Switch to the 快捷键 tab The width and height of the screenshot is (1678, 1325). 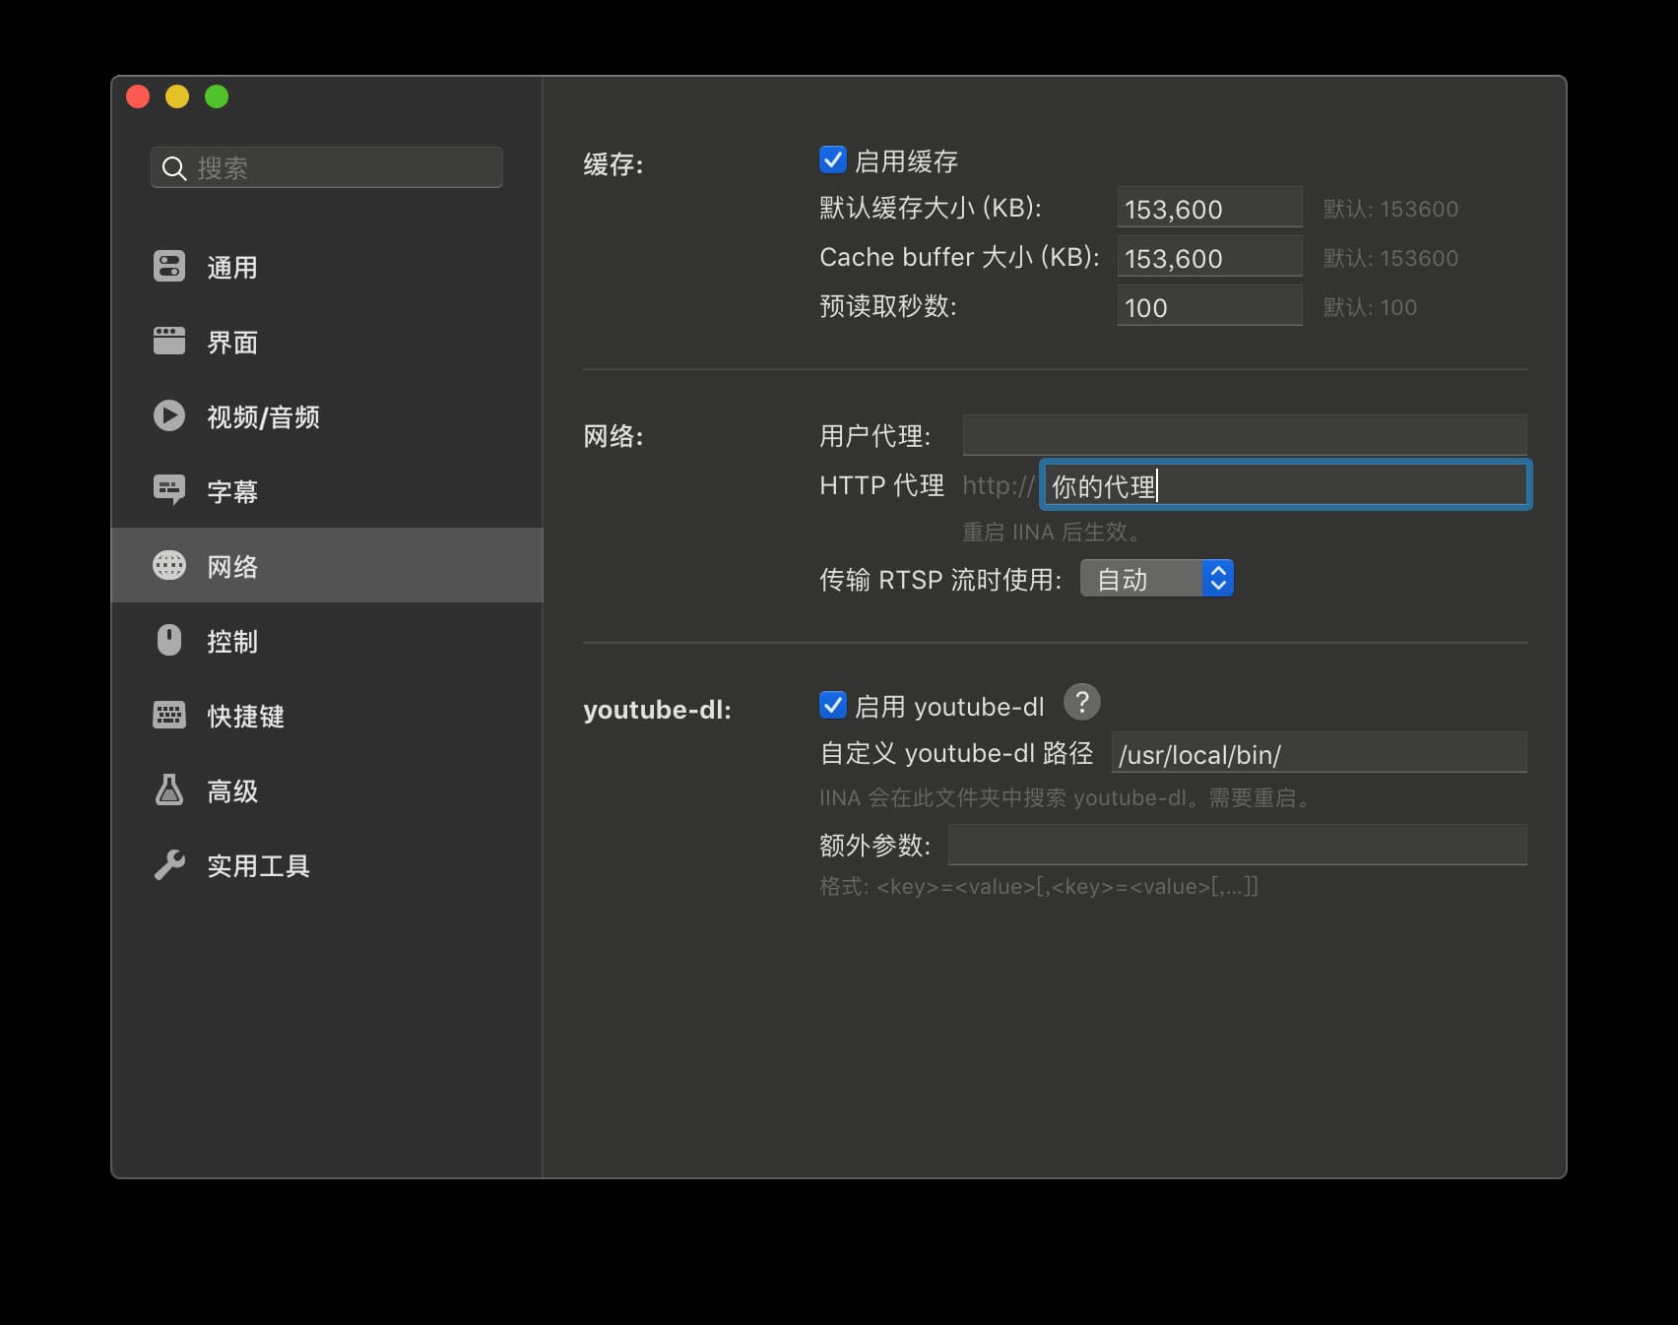click(x=327, y=716)
